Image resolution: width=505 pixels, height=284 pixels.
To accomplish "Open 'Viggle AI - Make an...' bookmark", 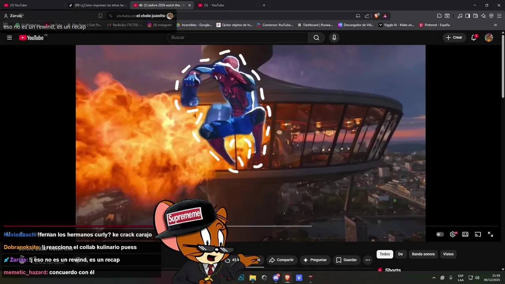I will [397, 25].
